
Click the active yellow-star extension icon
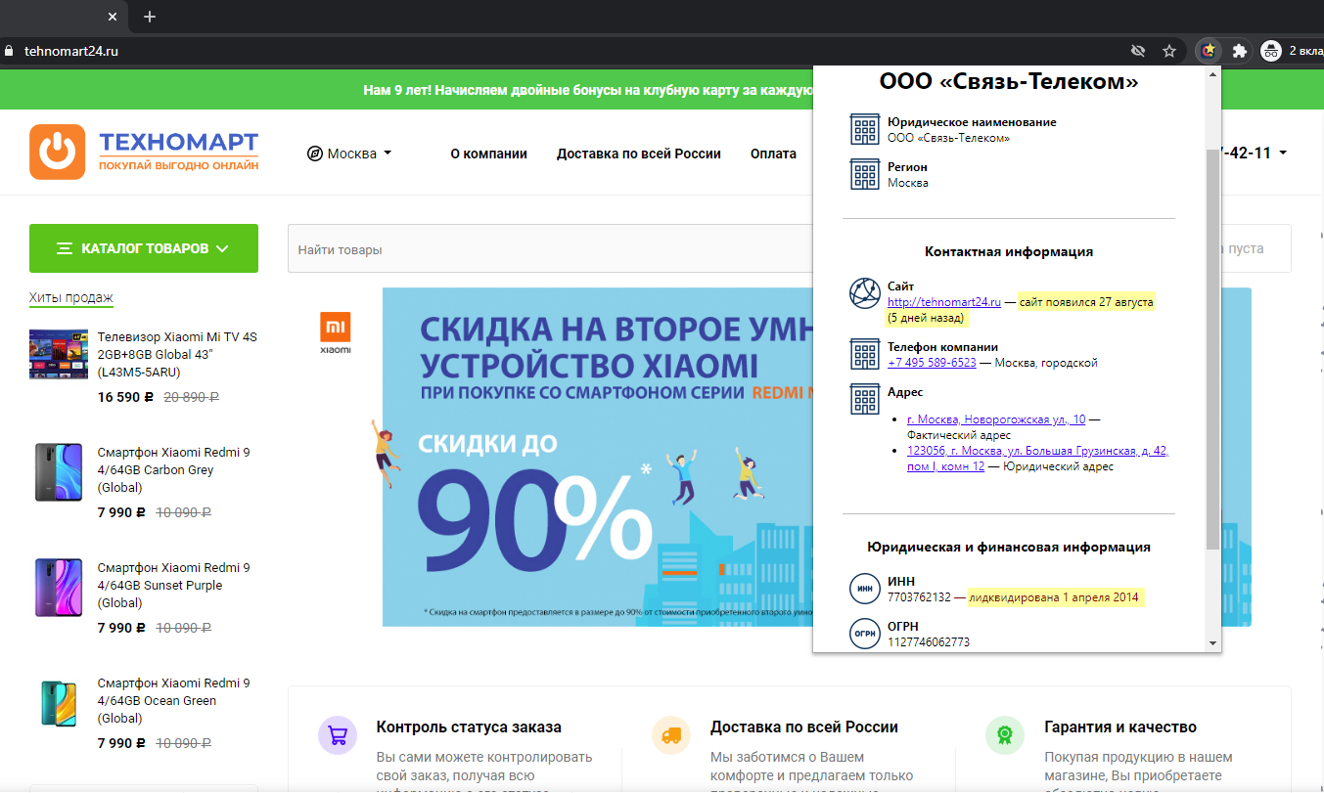(1210, 51)
